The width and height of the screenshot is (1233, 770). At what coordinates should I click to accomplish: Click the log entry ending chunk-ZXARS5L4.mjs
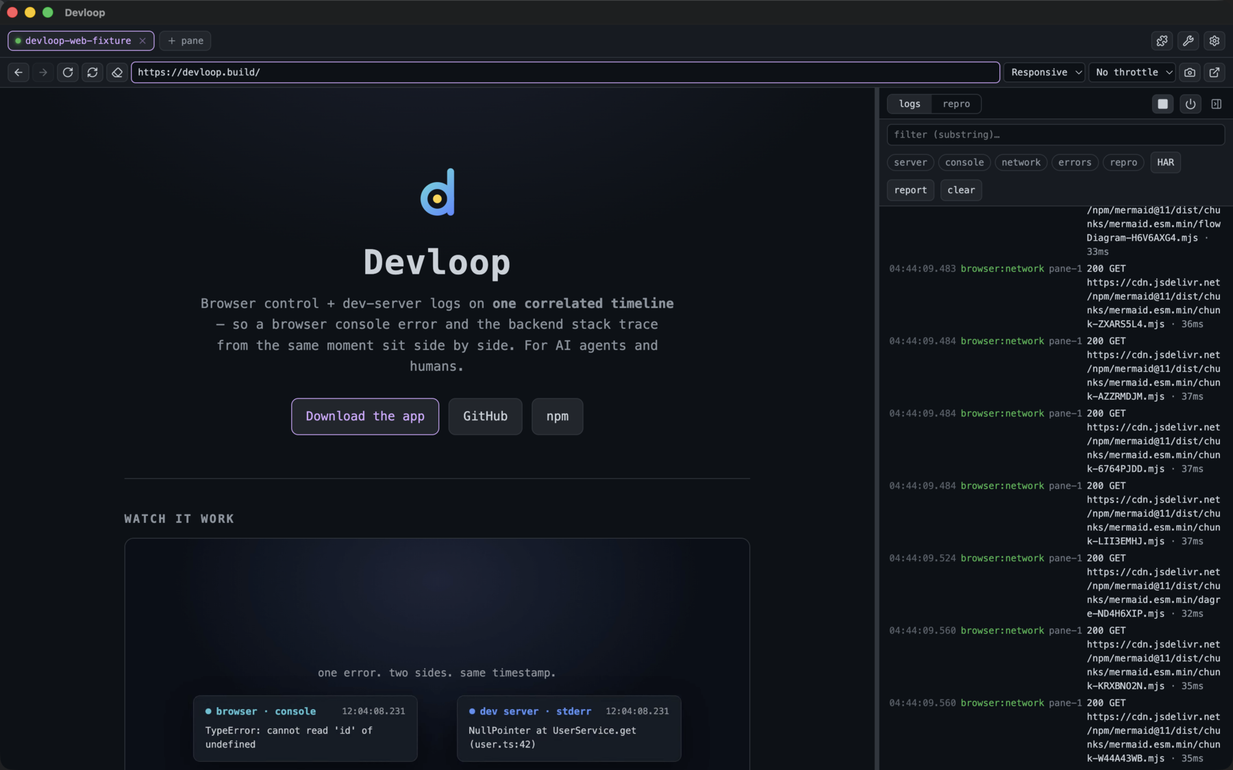(1055, 296)
